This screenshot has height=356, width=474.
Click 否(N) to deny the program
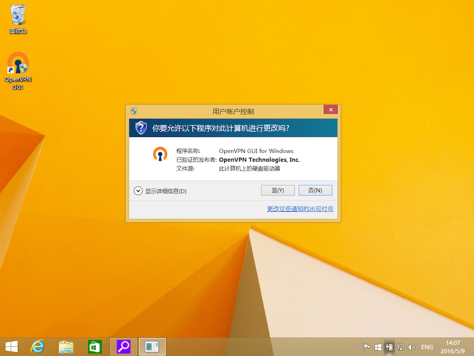tap(315, 190)
